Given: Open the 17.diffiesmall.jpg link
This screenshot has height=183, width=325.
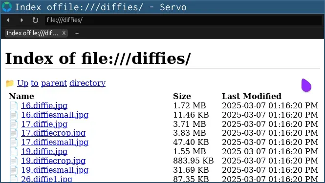Looking at the screenshot, I should (x=55, y=142).
